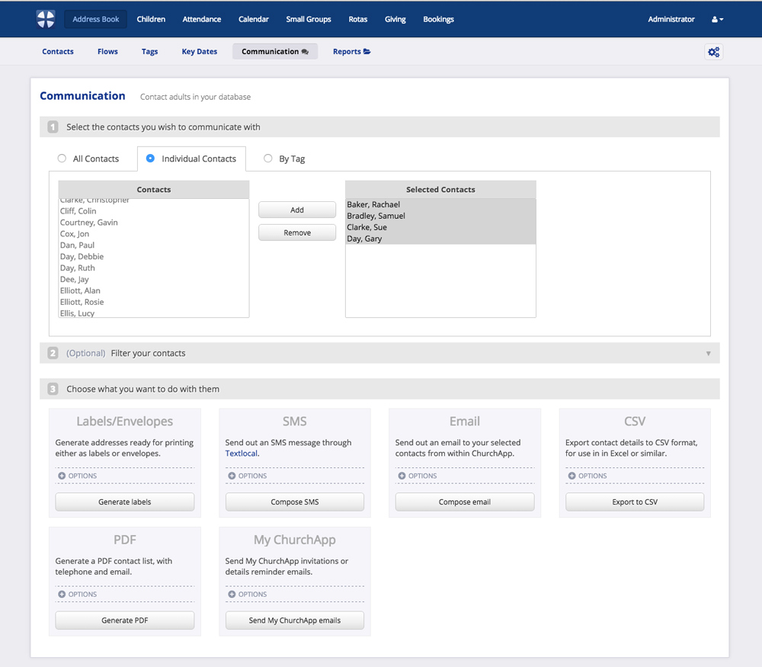This screenshot has width=762, height=667.
Task: Click the Add button to move contacts
Action: (296, 209)
